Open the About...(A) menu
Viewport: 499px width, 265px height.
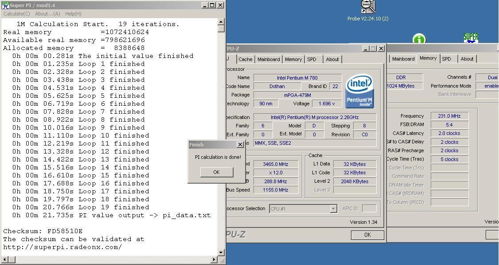coord(47,14)
